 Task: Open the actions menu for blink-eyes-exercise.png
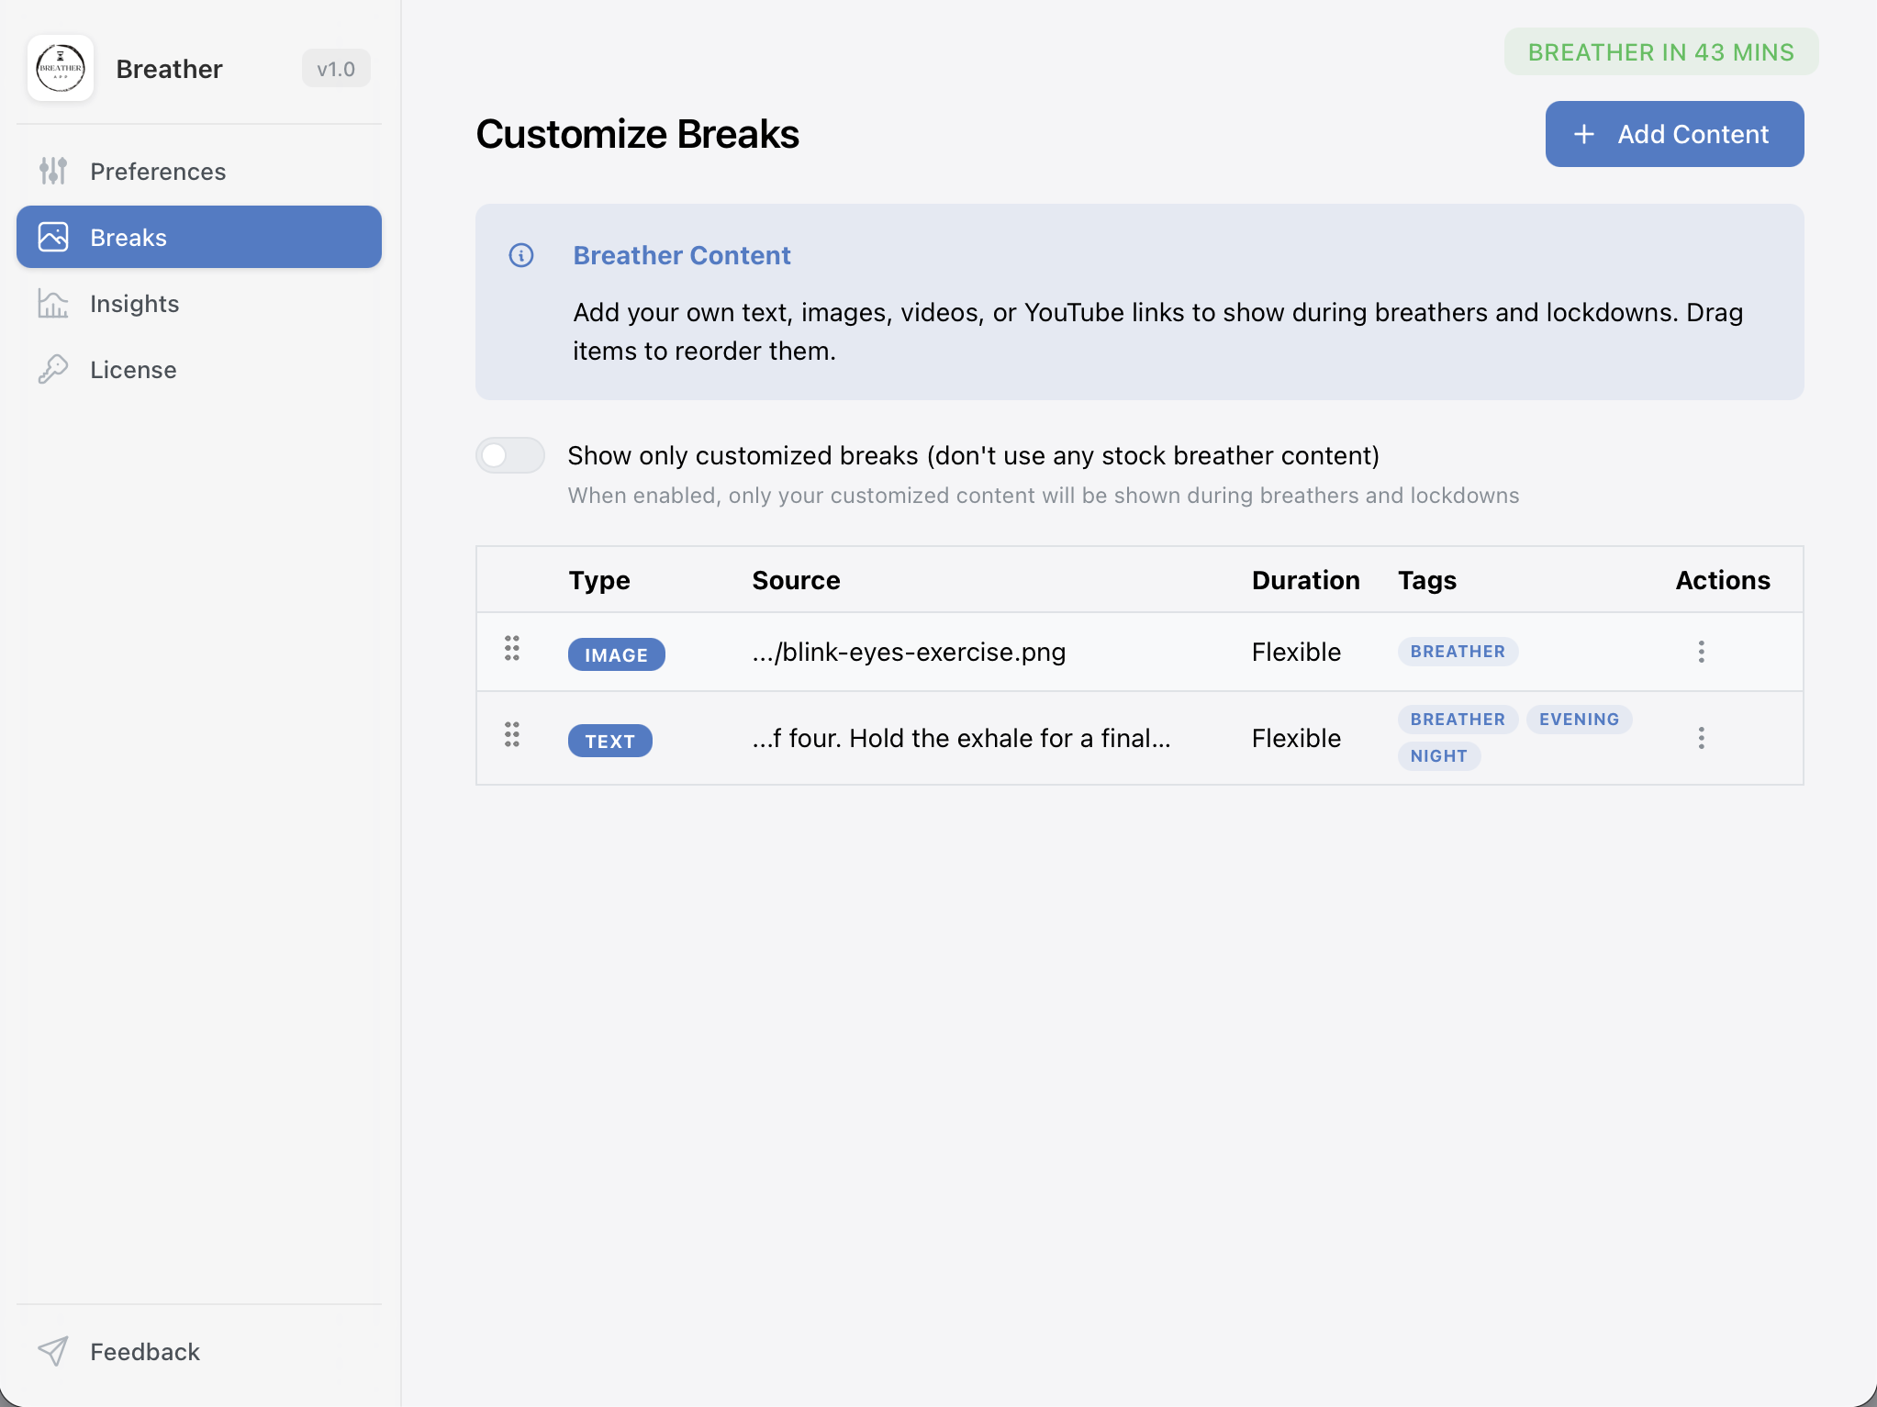tap(1701, 651)
